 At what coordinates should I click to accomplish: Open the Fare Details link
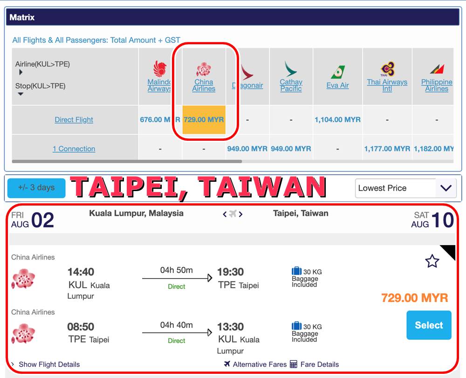pos(320,364)
